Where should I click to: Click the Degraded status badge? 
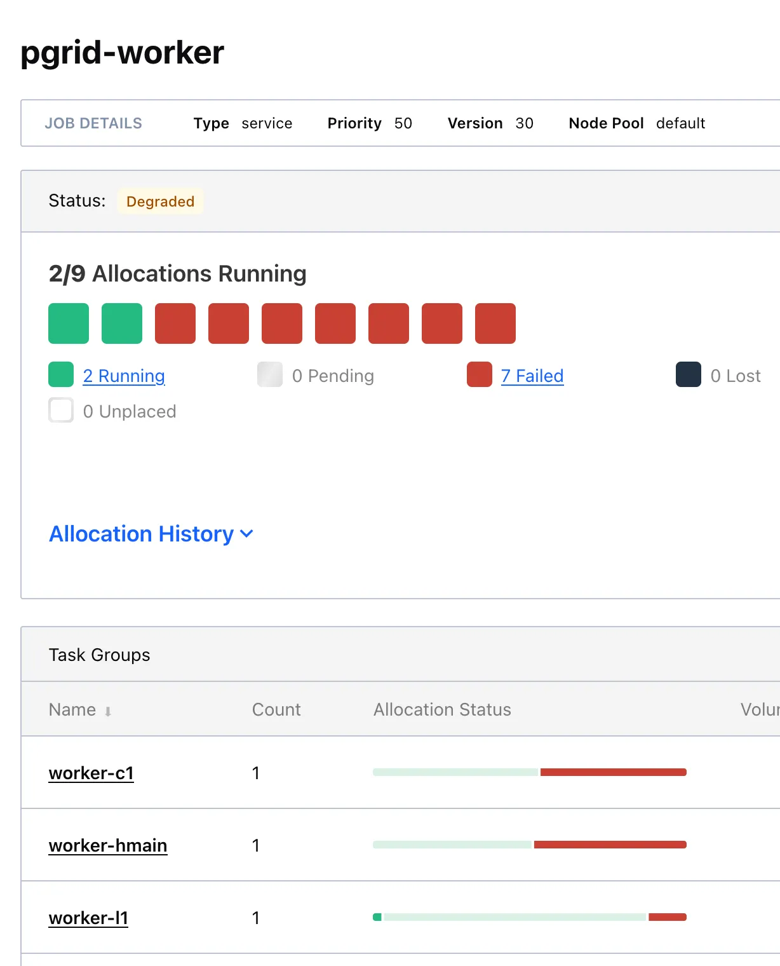[160, 201]
